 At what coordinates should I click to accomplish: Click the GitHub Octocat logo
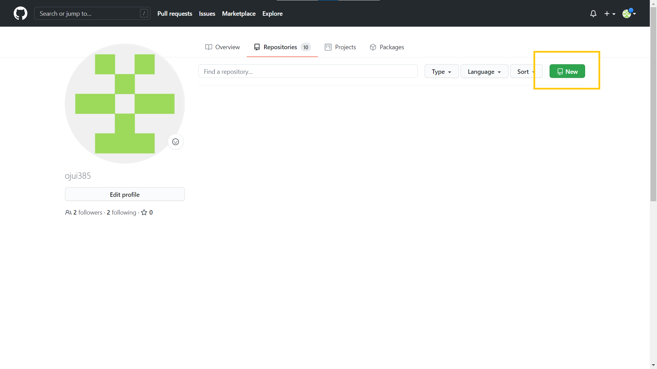(x=21, y=13)
